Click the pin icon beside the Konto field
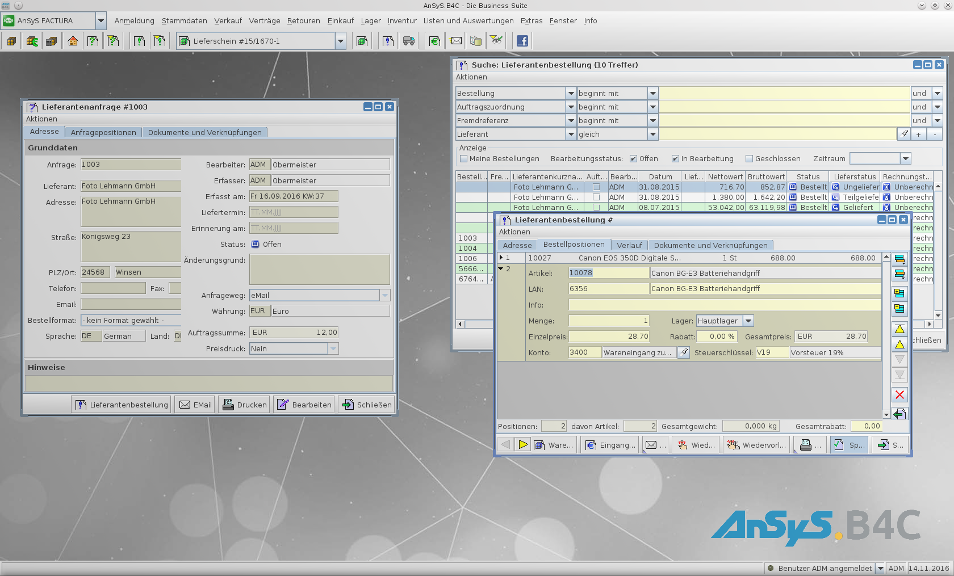 pyautogui.click(x=684, y=352)
